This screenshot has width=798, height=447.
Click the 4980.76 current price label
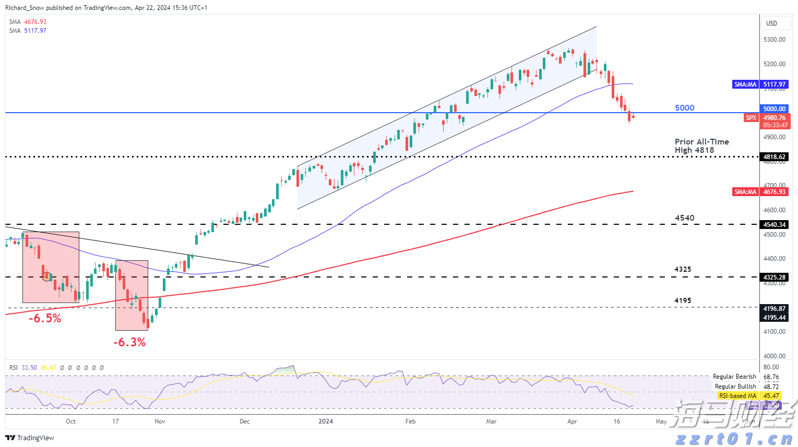coord(775,118)
